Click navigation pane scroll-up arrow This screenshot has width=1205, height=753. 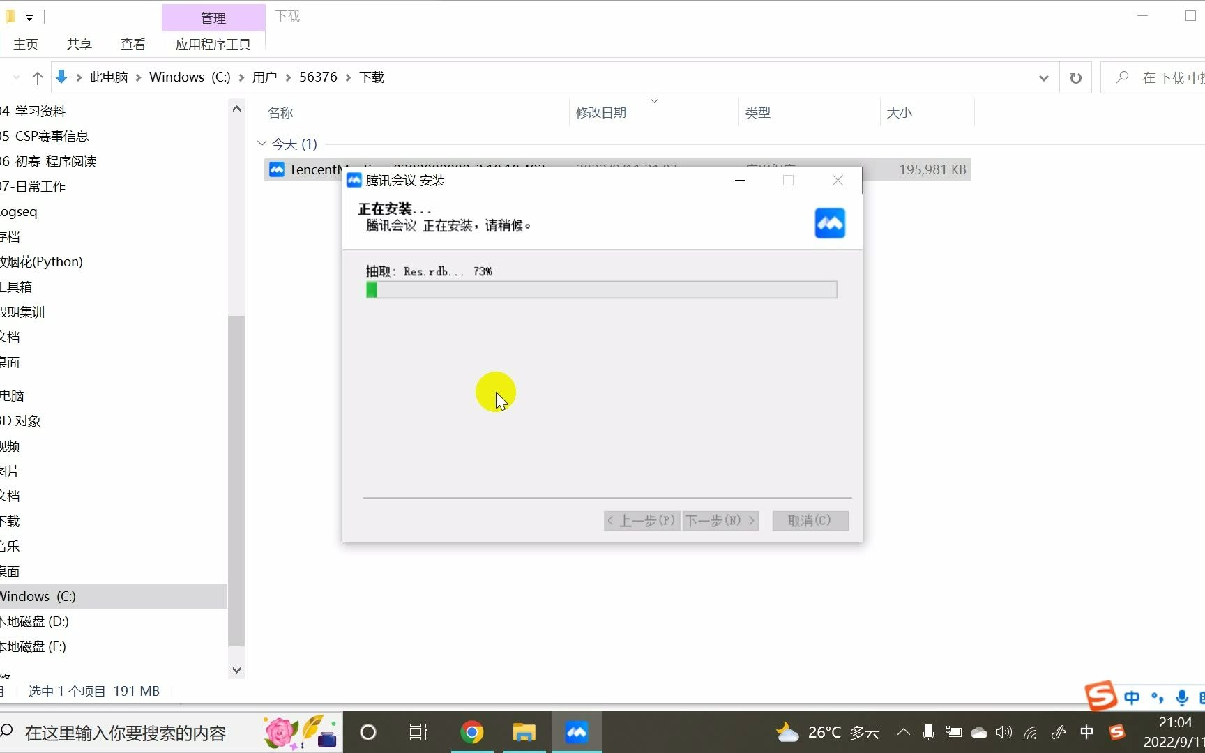coord(236,109)
